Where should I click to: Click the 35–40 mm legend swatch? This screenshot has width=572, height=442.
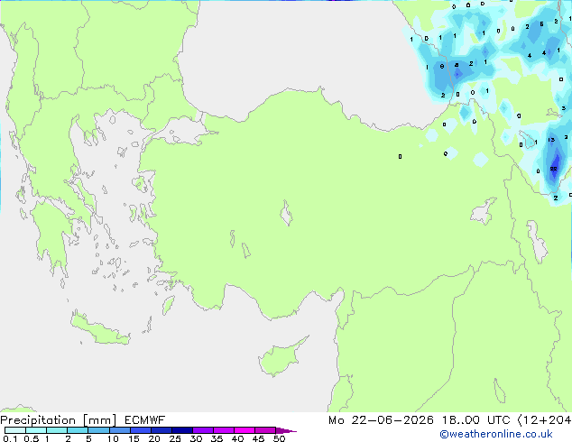[x=223, y=430]
